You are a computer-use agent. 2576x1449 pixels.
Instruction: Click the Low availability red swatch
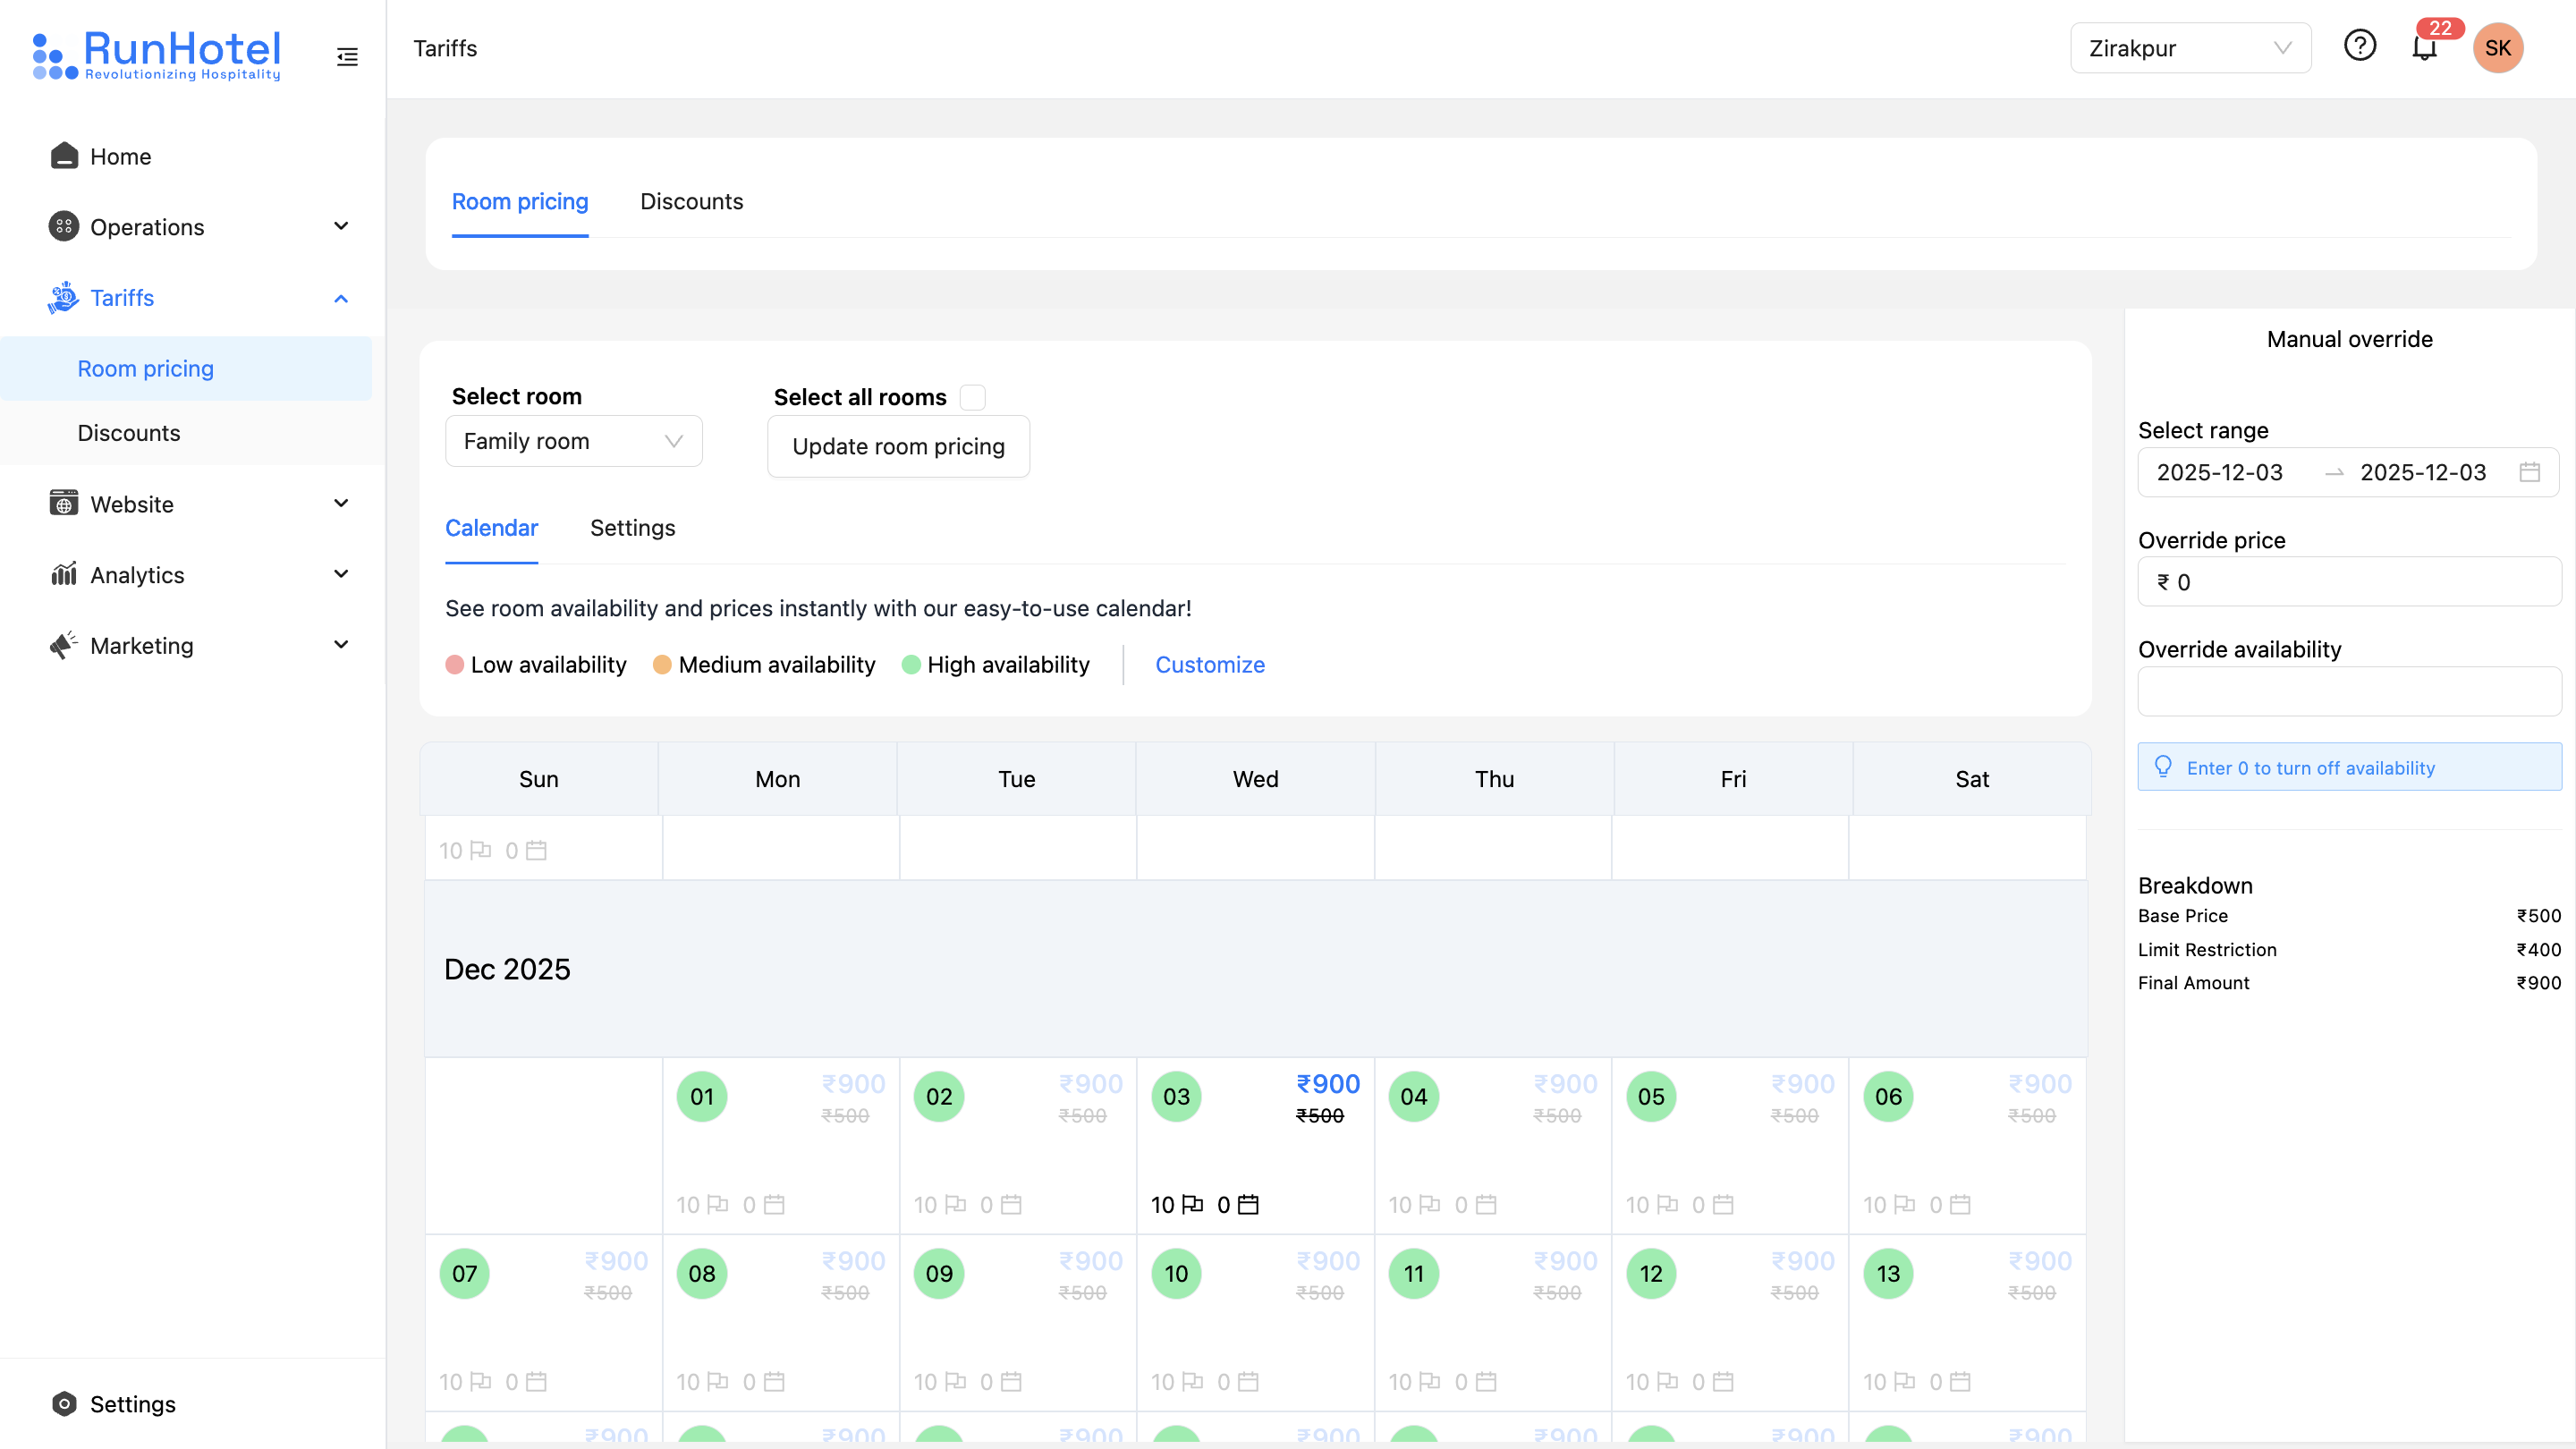click(x=454, y=665)
